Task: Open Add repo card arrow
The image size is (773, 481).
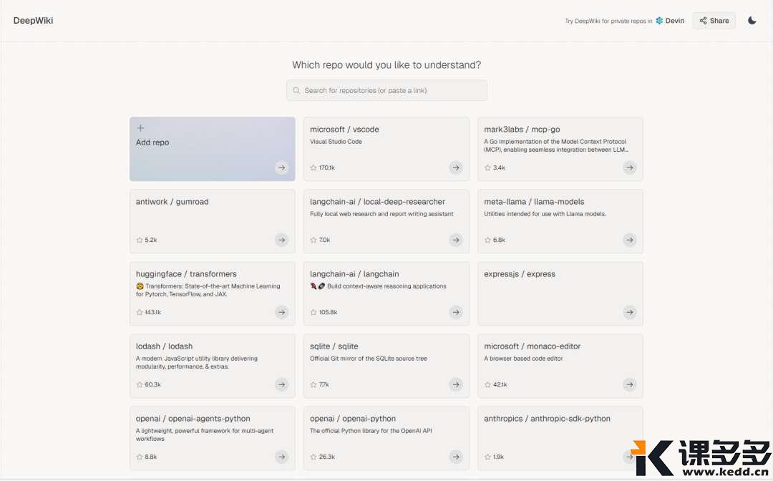Action: (281, 167)
